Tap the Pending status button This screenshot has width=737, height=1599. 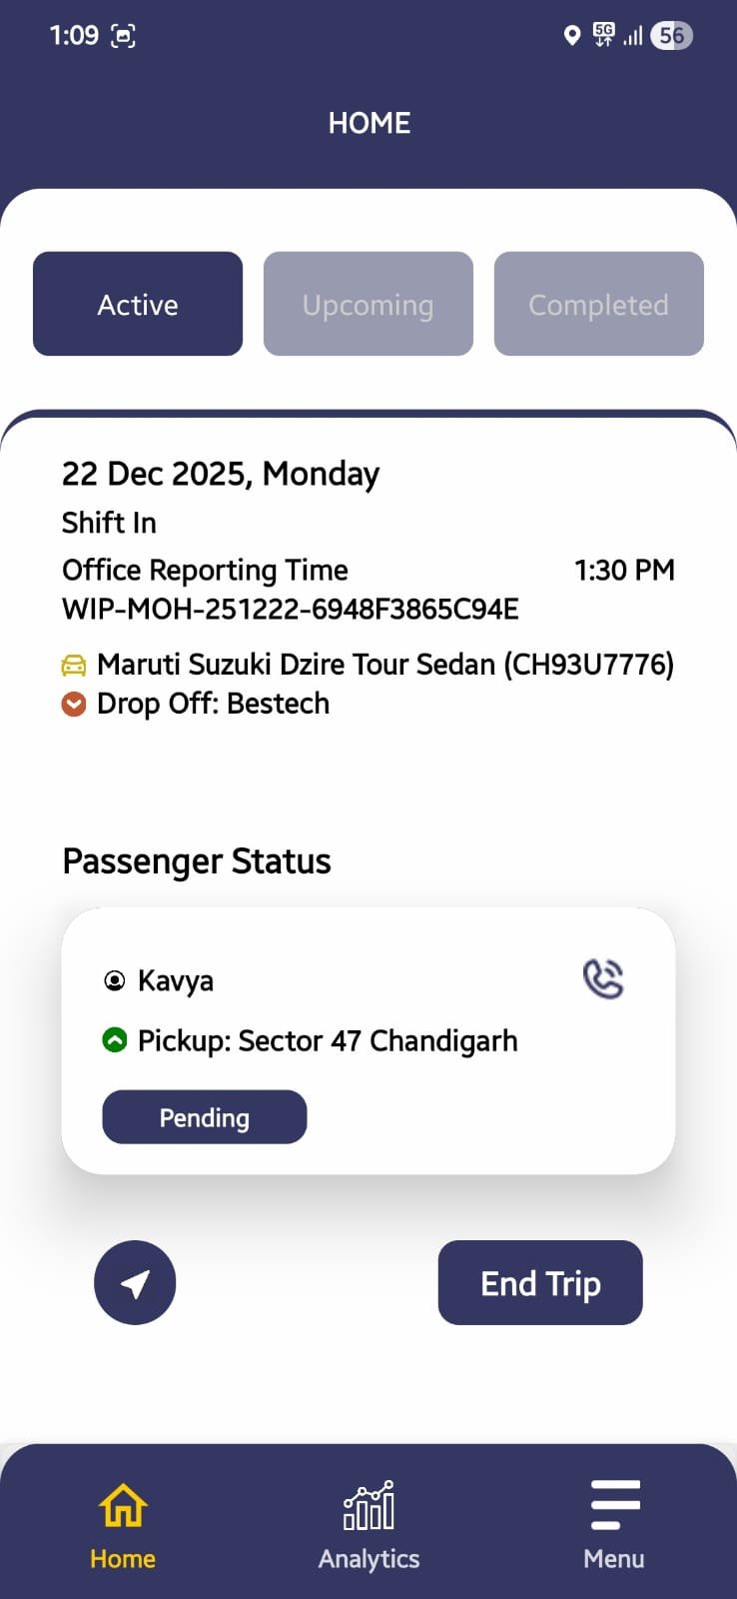(205, 1117)
